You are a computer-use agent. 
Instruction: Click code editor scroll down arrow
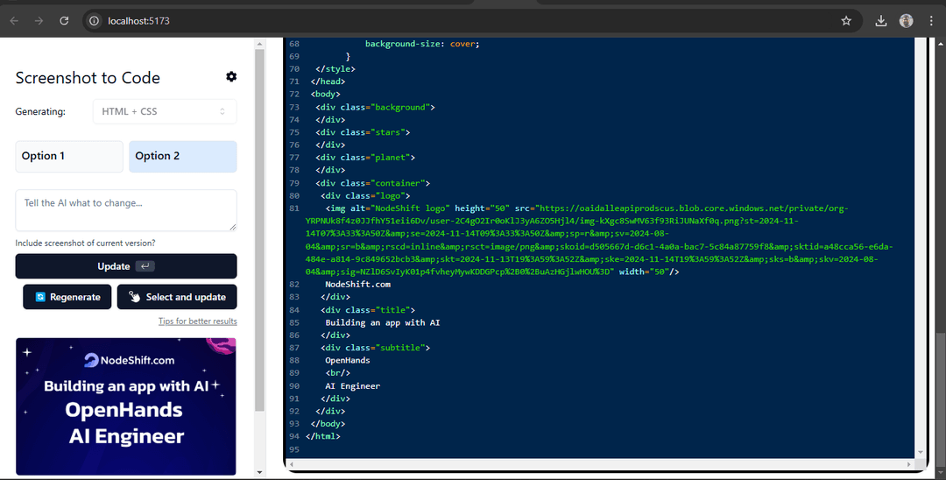[921, 452]
